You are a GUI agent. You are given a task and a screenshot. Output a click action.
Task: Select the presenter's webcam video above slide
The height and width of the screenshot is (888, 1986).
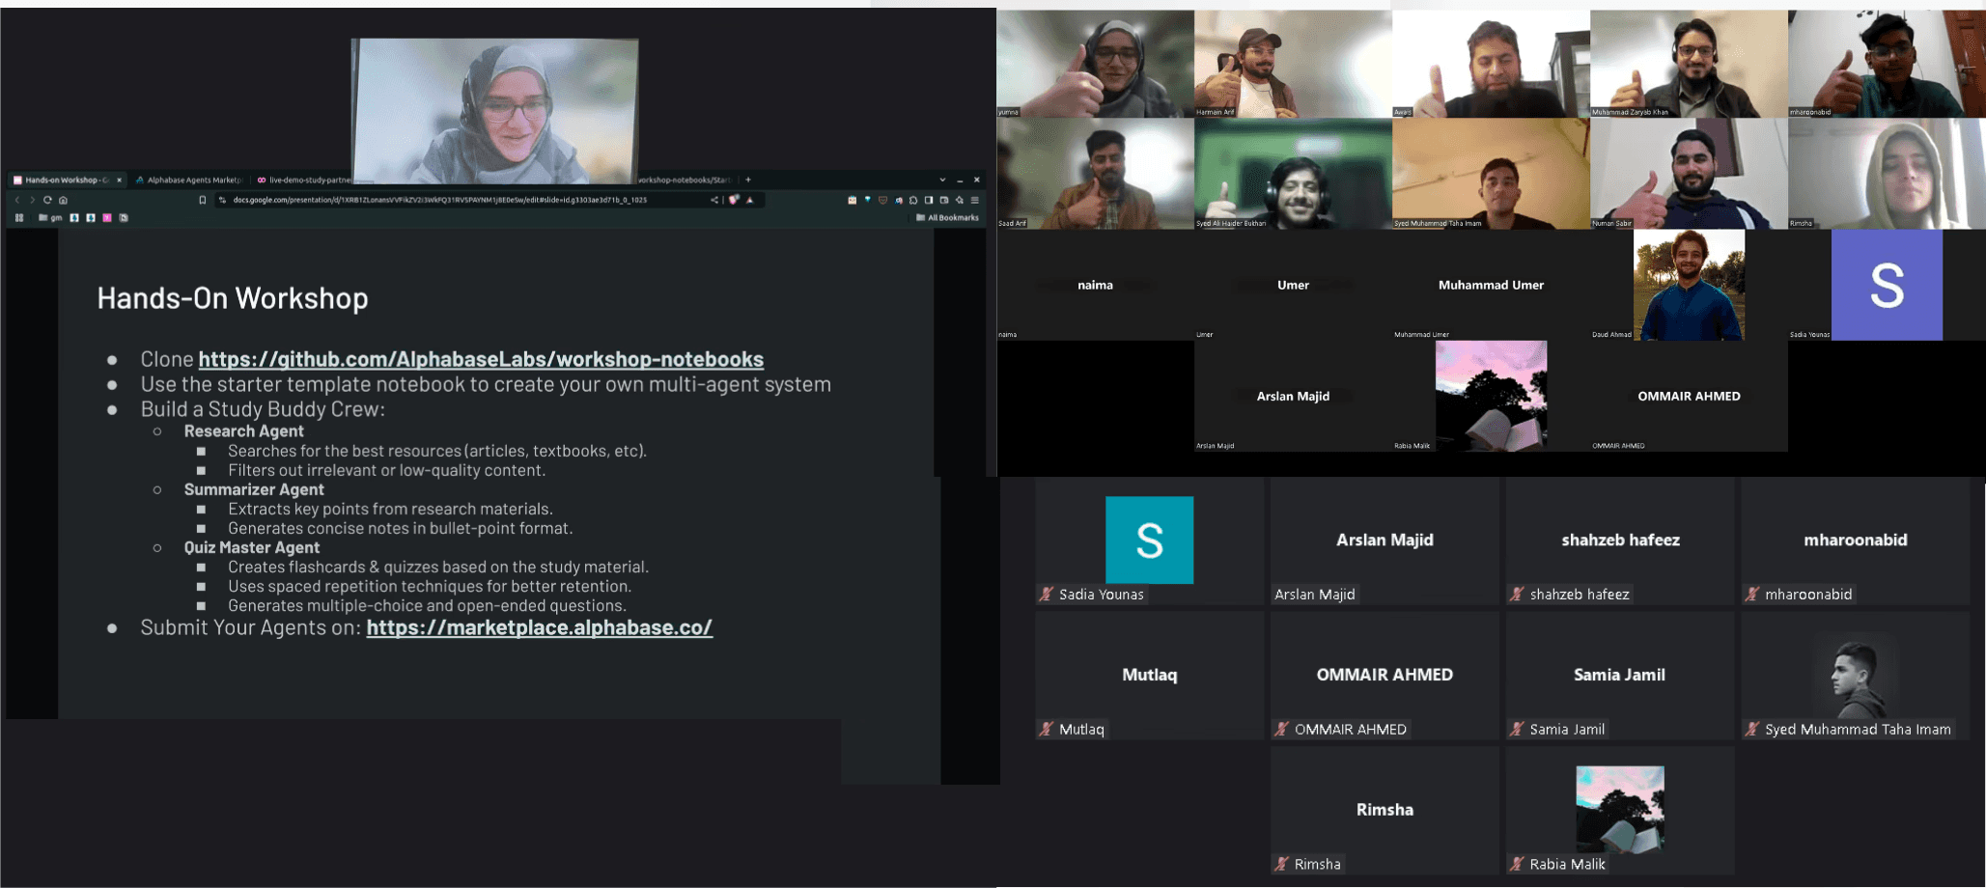[x=494, y=110]
